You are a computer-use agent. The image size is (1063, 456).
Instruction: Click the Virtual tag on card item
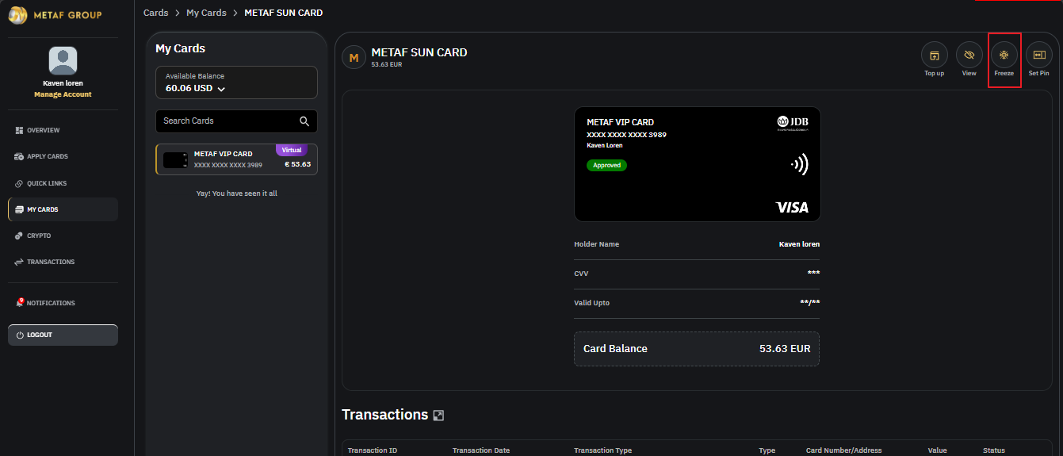click(x=292, y=150)
